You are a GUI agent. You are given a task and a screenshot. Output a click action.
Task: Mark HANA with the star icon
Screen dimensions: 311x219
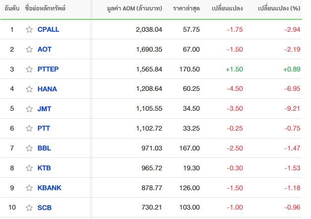[29, 89]
